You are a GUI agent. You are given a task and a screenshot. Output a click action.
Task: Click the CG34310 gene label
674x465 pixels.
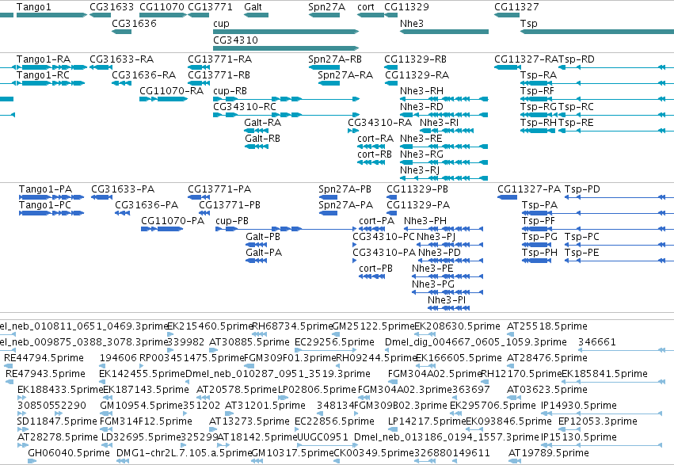(235, 40)
